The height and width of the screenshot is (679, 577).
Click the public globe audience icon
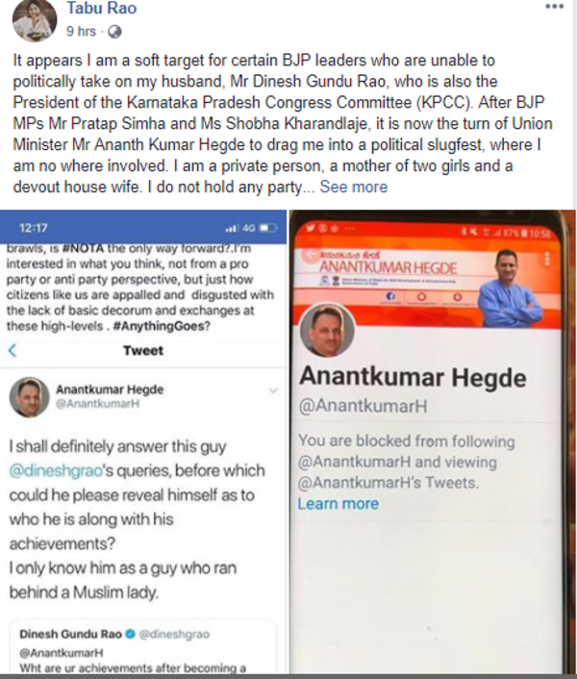(114, 32)
